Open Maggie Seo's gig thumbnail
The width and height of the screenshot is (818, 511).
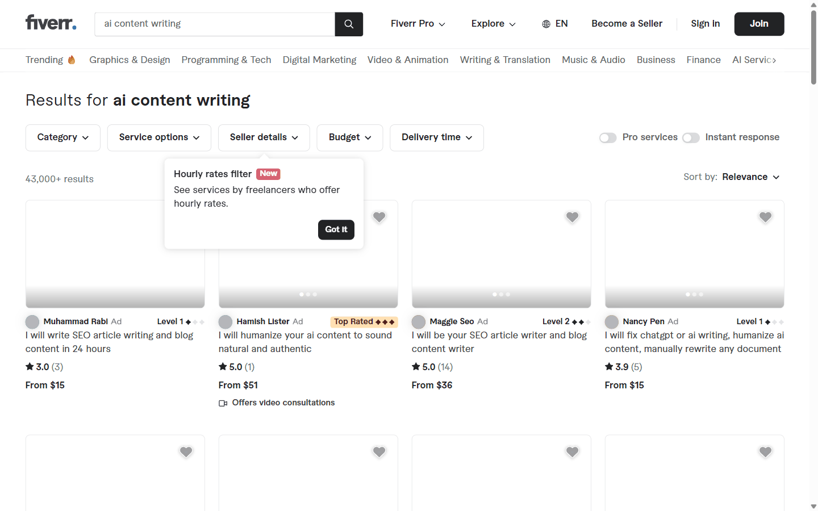(x=502, y=254)
